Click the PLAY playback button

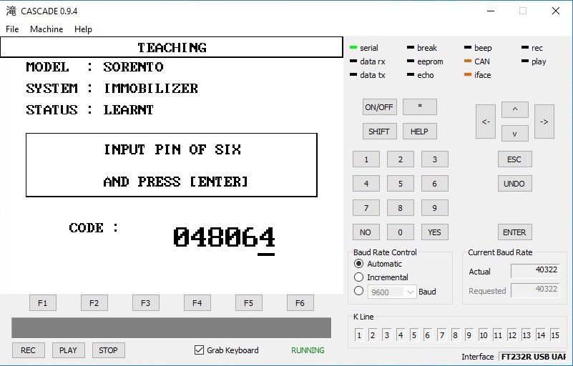pyautogui.click(x=68, y=350)
